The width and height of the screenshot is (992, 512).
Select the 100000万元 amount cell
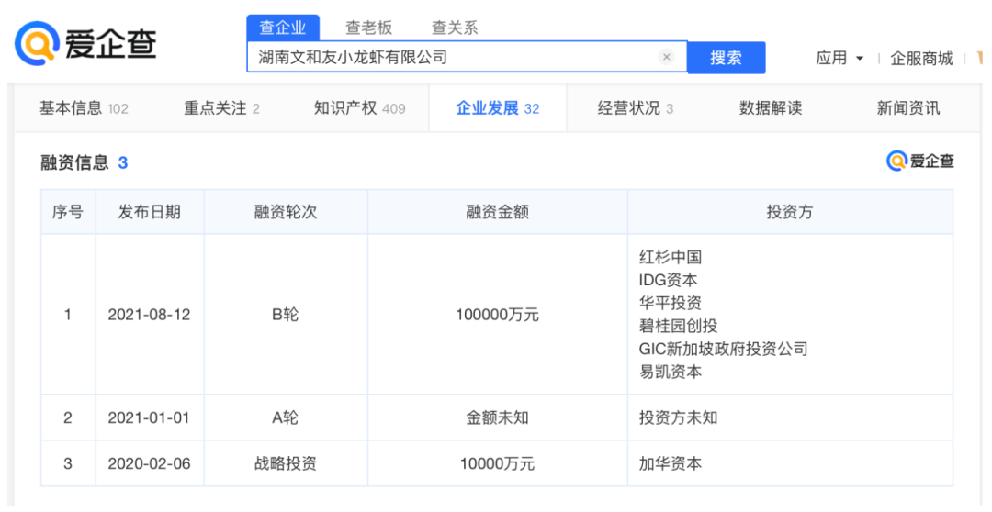click(497, 314)
